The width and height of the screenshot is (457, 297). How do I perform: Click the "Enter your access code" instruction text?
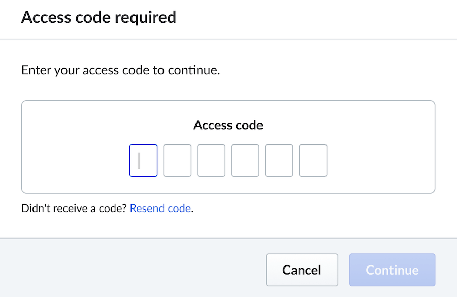point(120,70)
